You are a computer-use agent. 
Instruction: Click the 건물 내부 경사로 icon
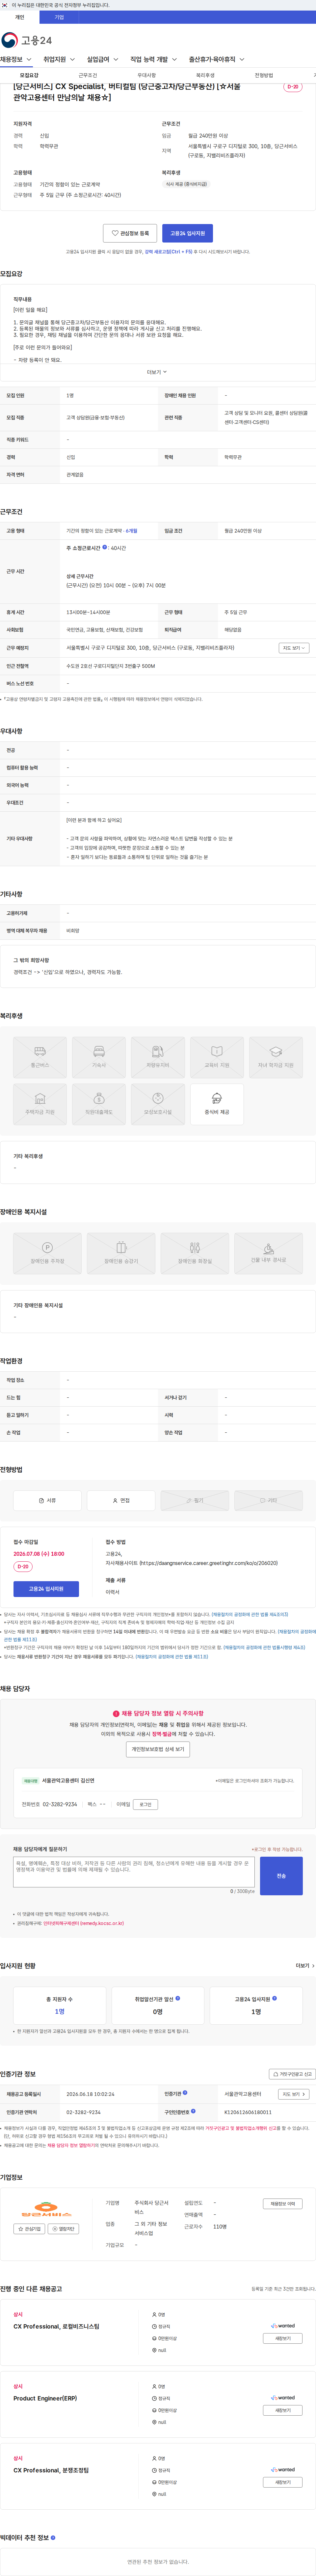pyautogui.click(x=268, y=1253)
